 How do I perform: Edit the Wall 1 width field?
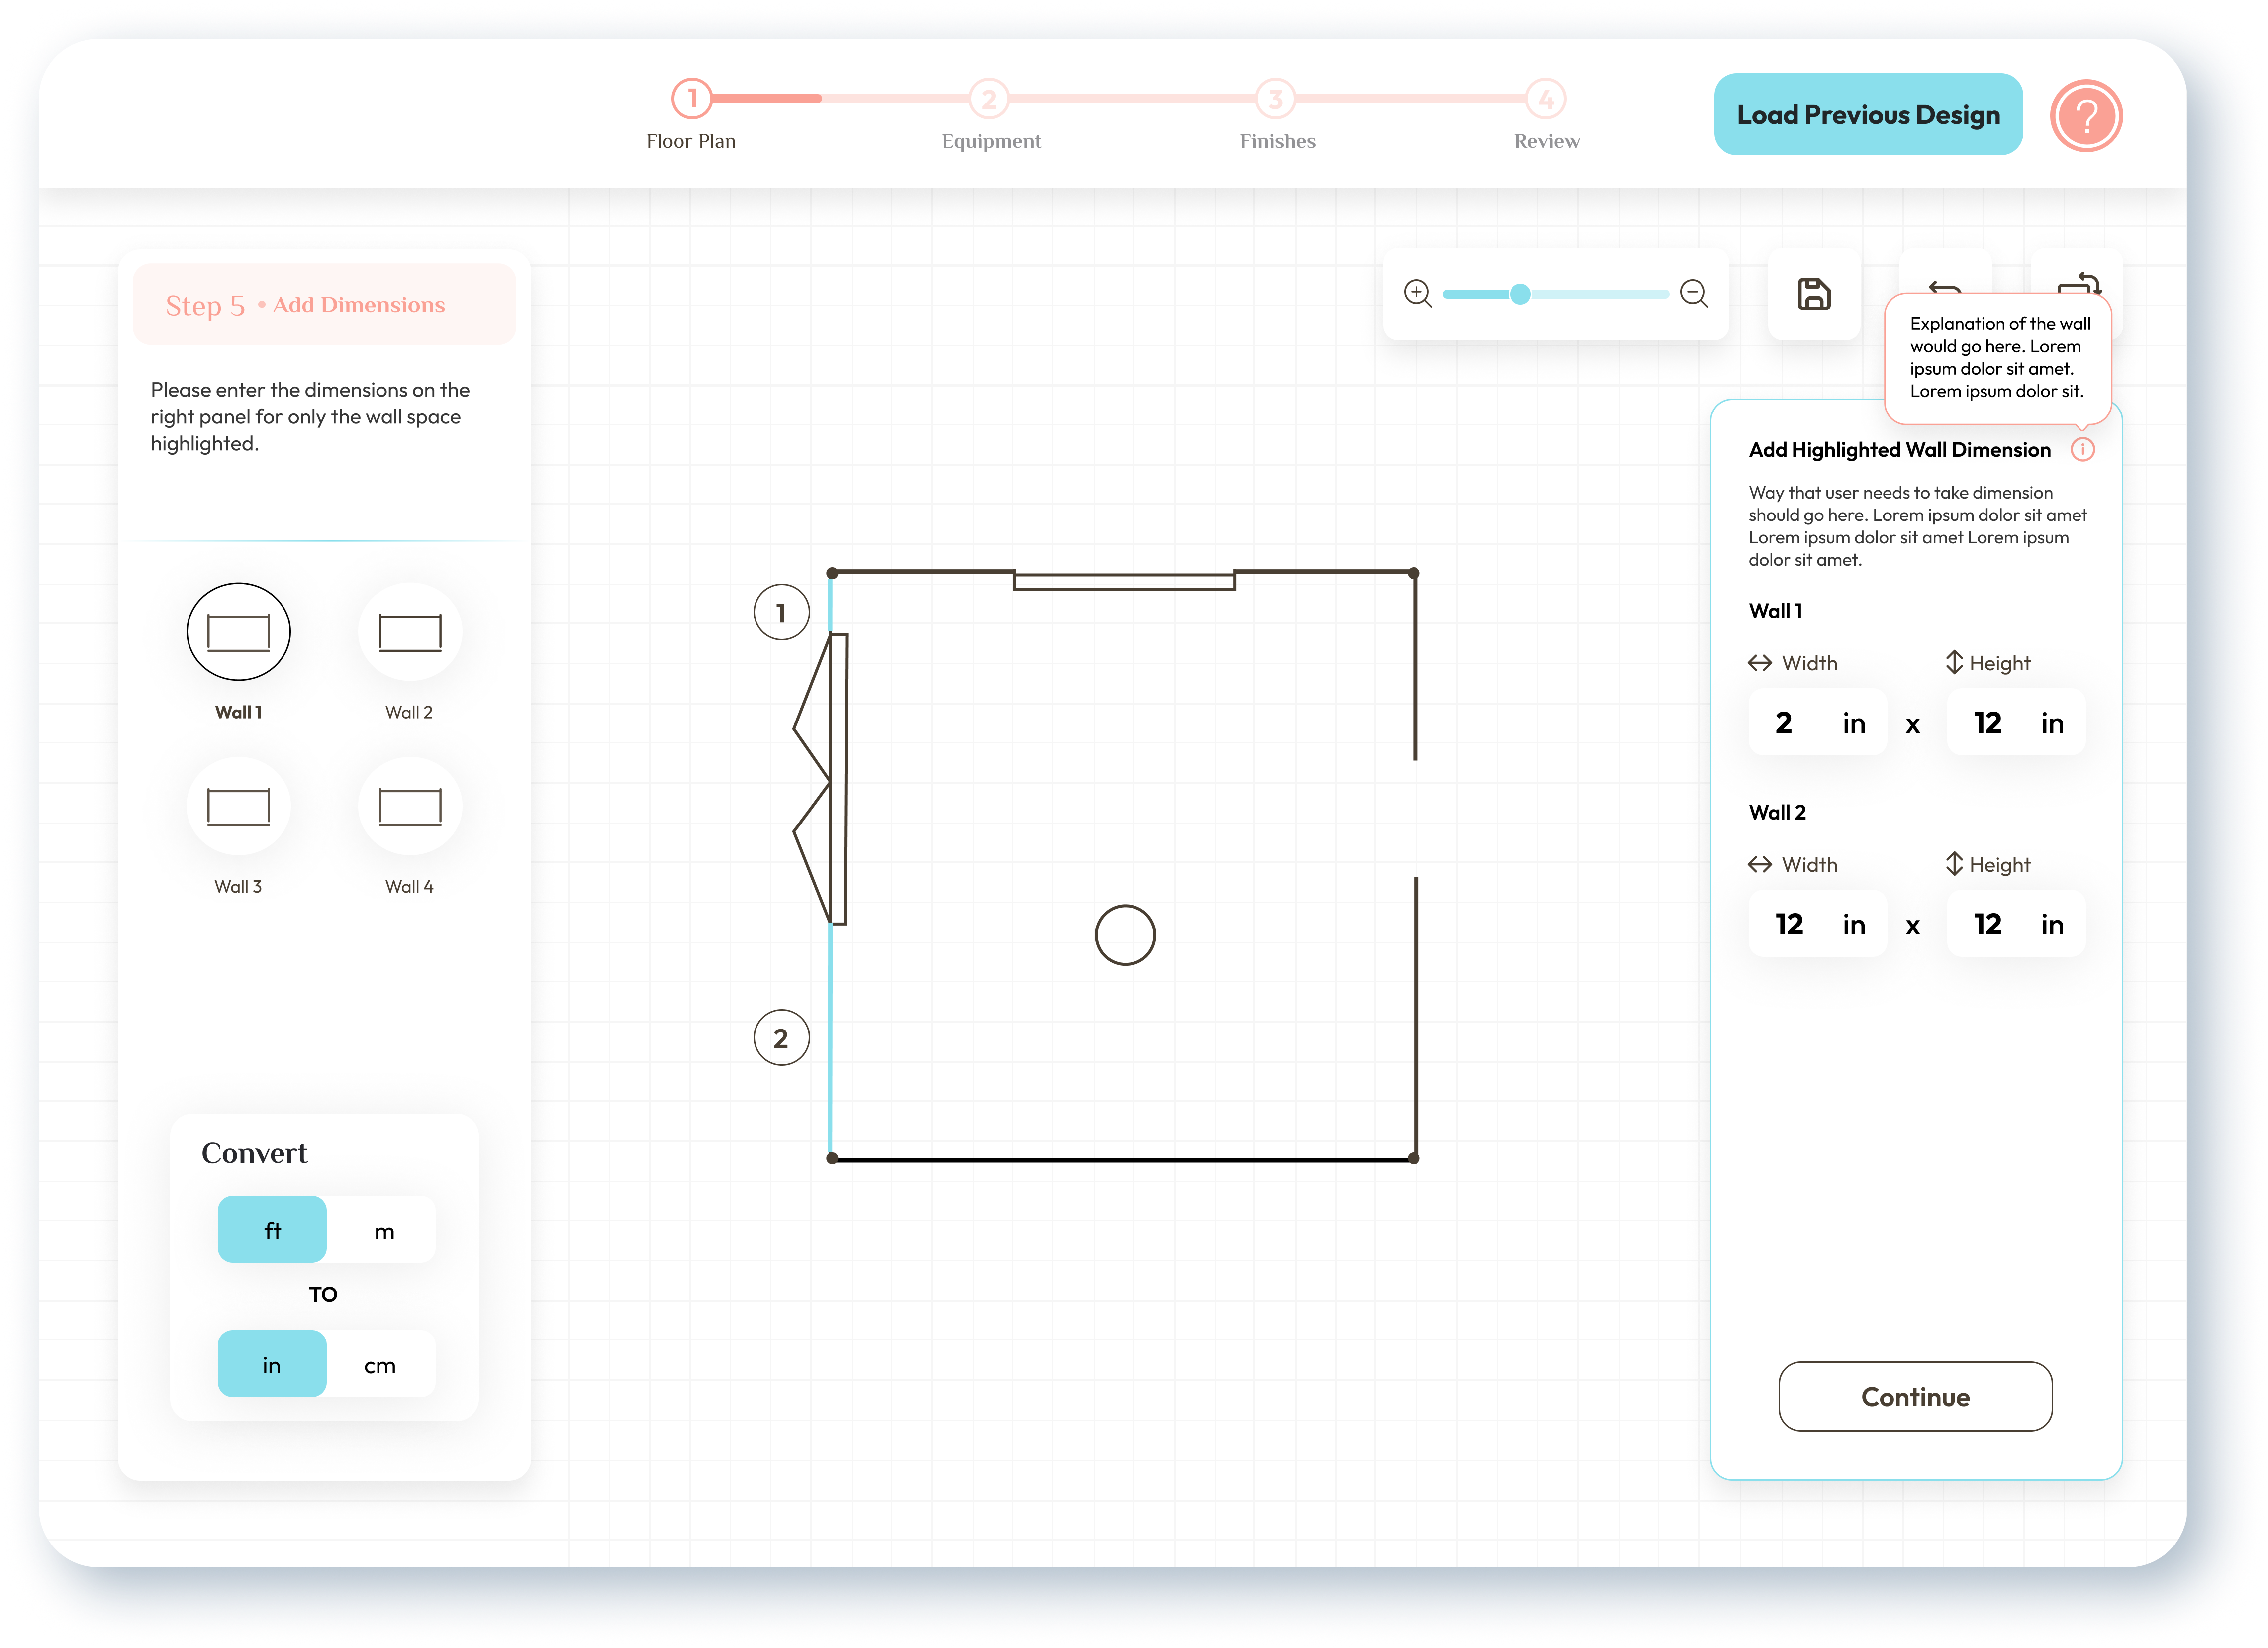1817,722
